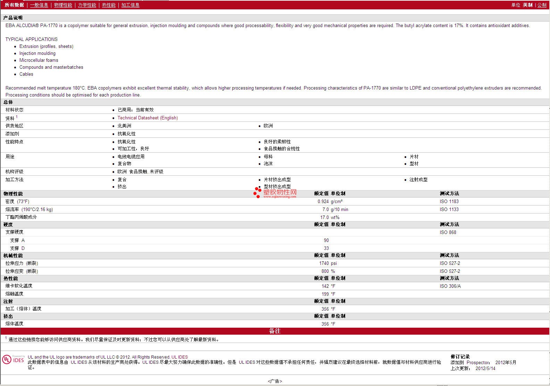
Task: Select the 密度 (73°F) row label
Action: pos(17,201)
